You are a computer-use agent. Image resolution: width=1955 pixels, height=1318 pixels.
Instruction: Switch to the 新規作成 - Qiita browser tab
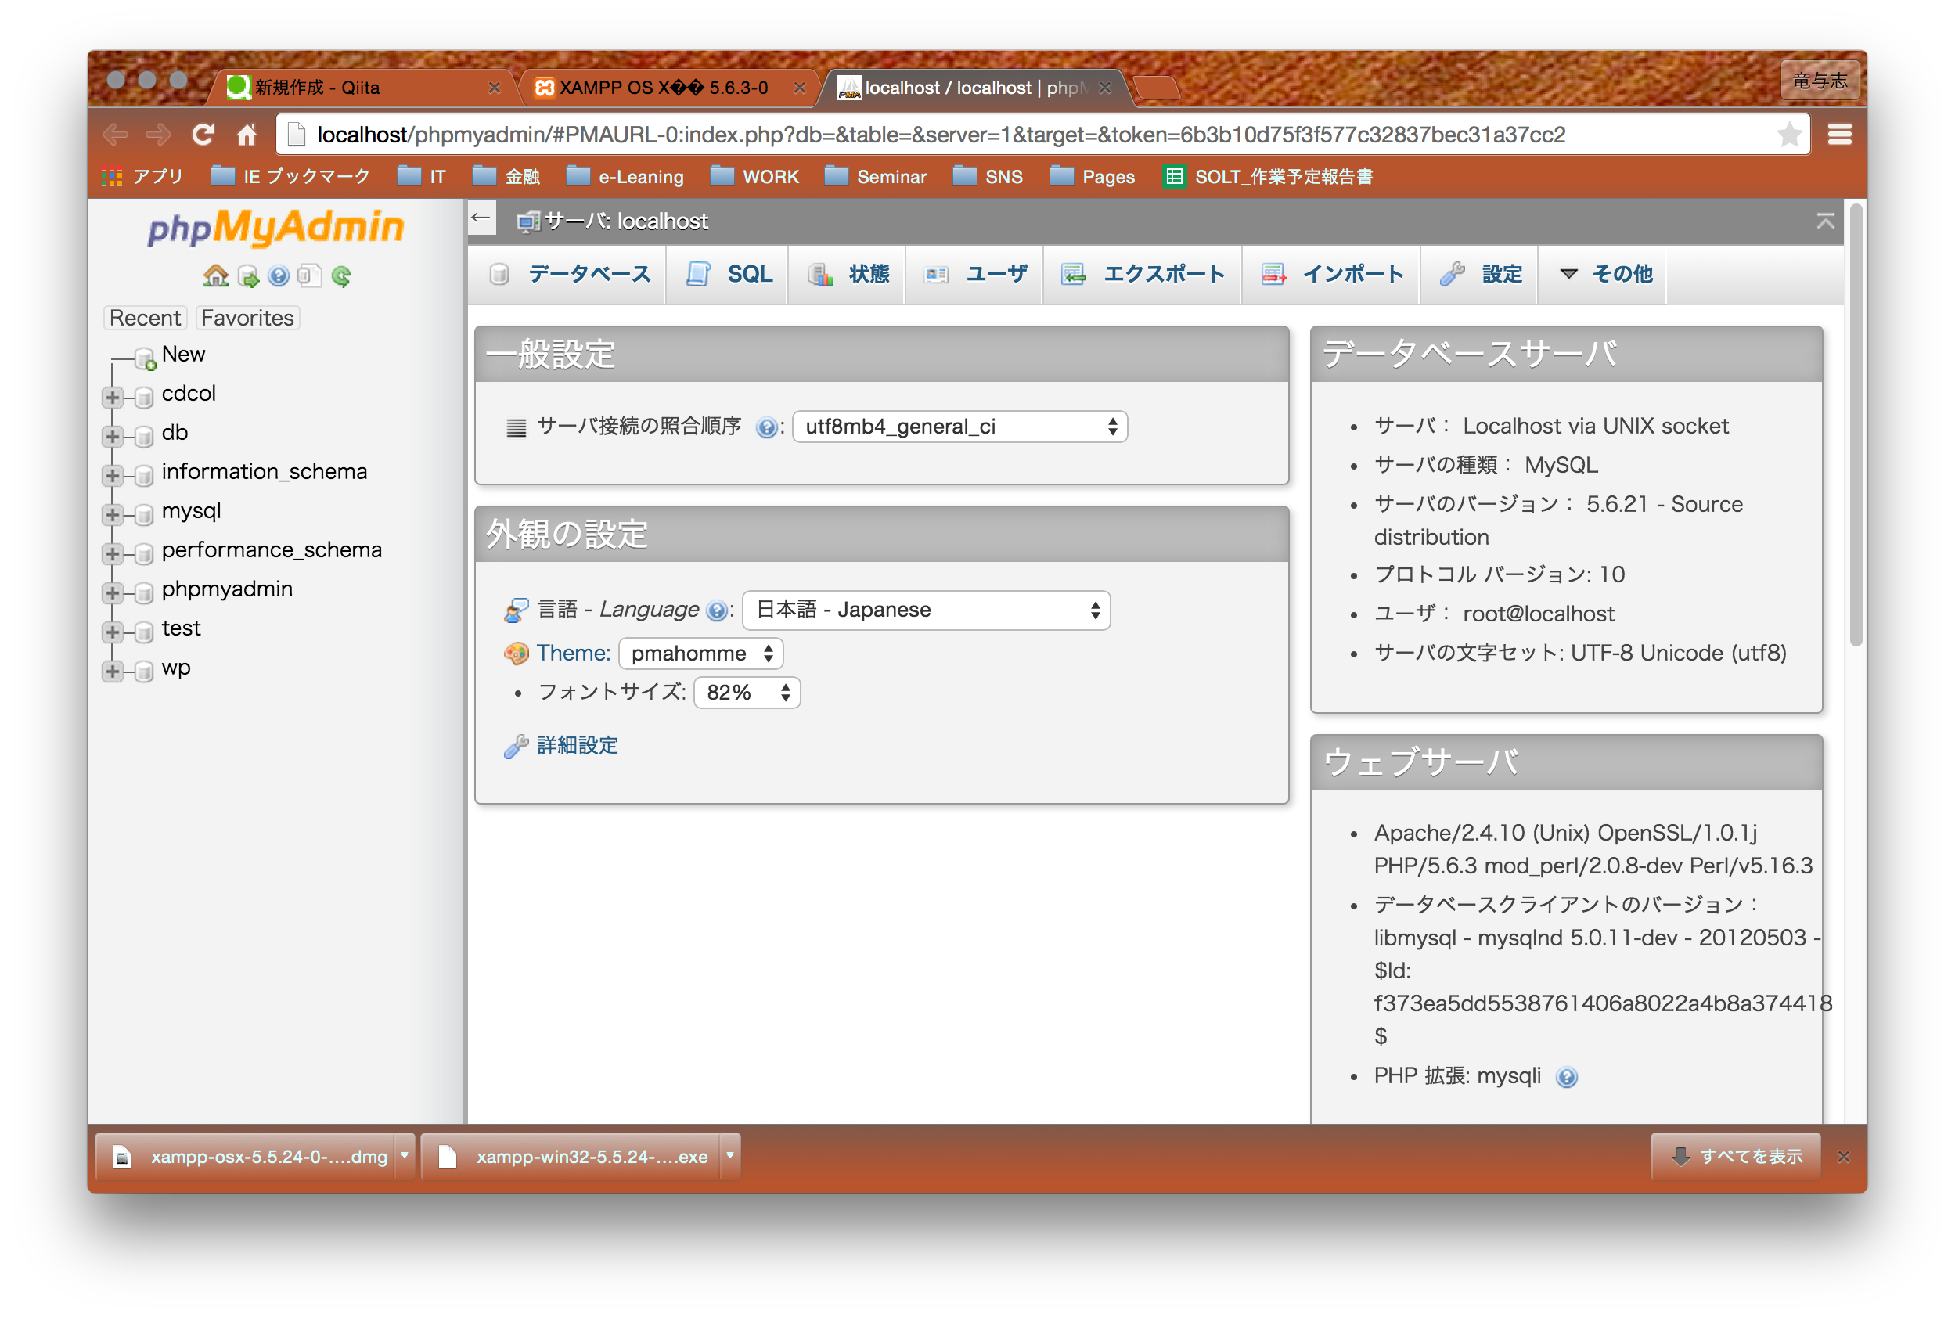[x=362, y=88]
